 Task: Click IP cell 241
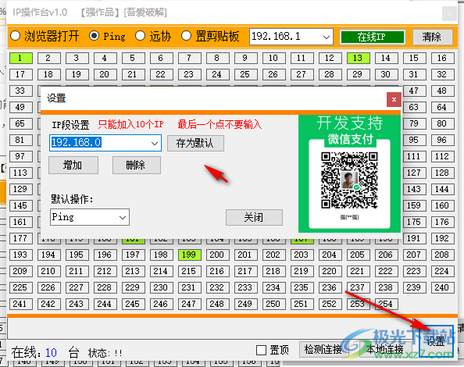[x=21, y=304]
